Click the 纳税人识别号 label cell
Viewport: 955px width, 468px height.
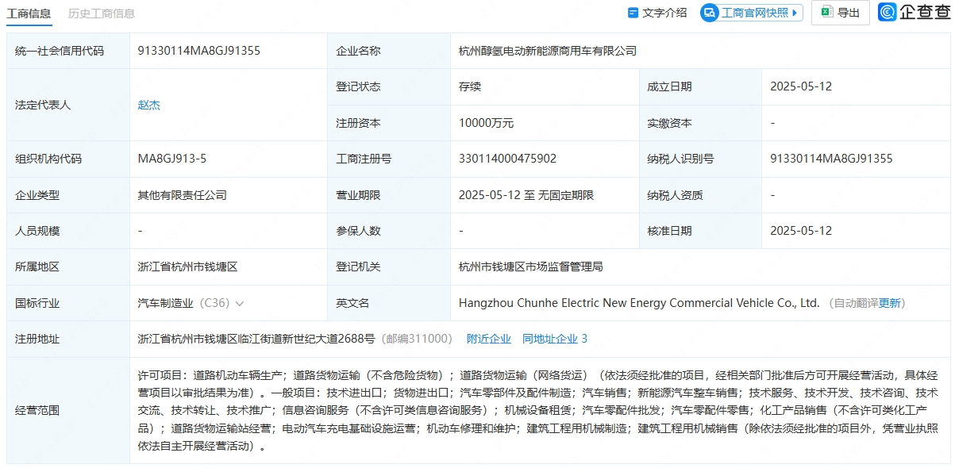[x=700, y=159]
